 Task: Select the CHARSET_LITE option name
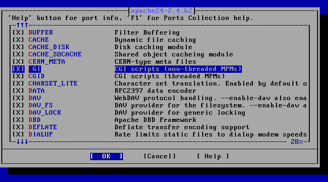tap(53, 84)
